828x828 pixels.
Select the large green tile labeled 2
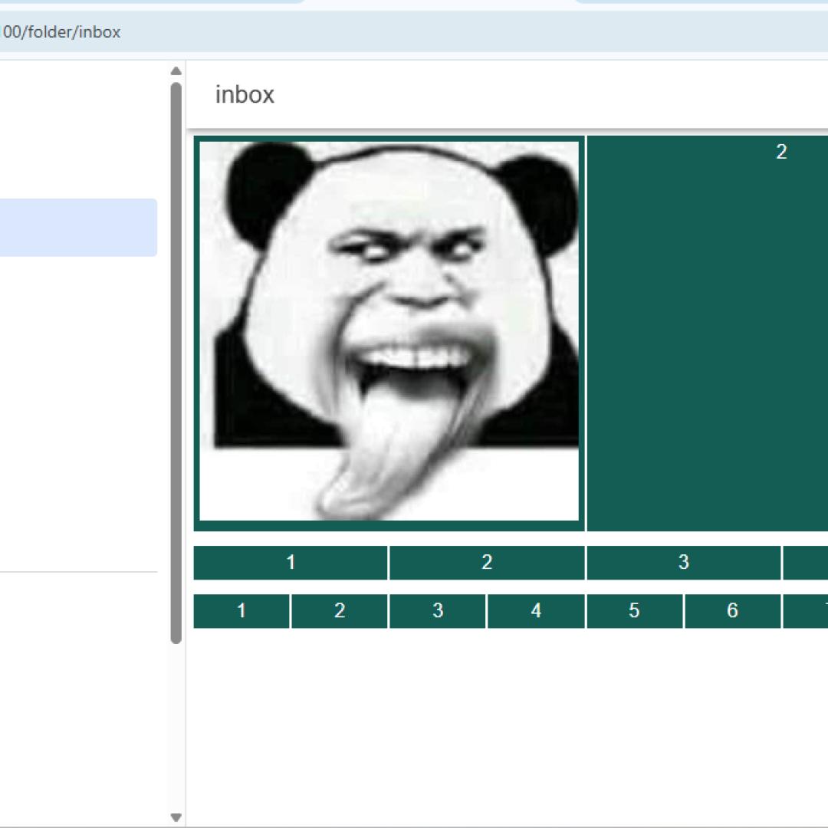tap(708, 333)
